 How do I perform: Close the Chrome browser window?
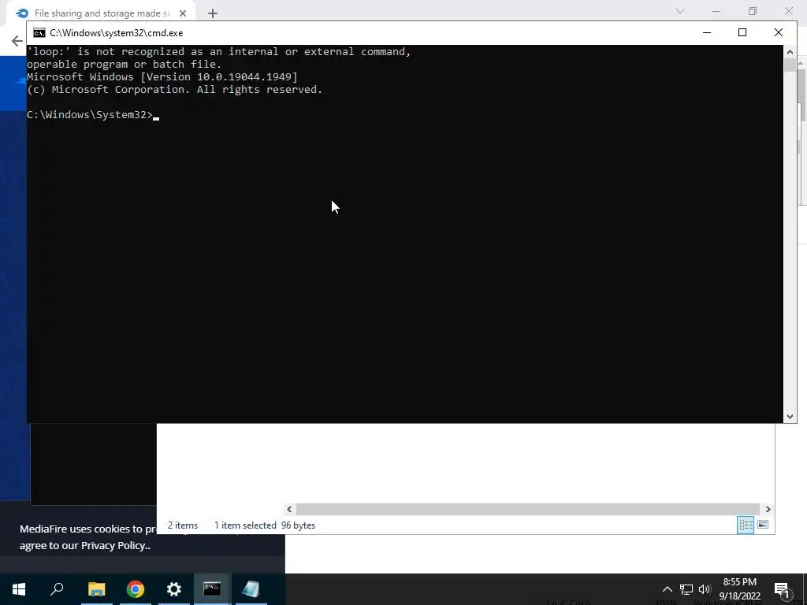[788, 11]
